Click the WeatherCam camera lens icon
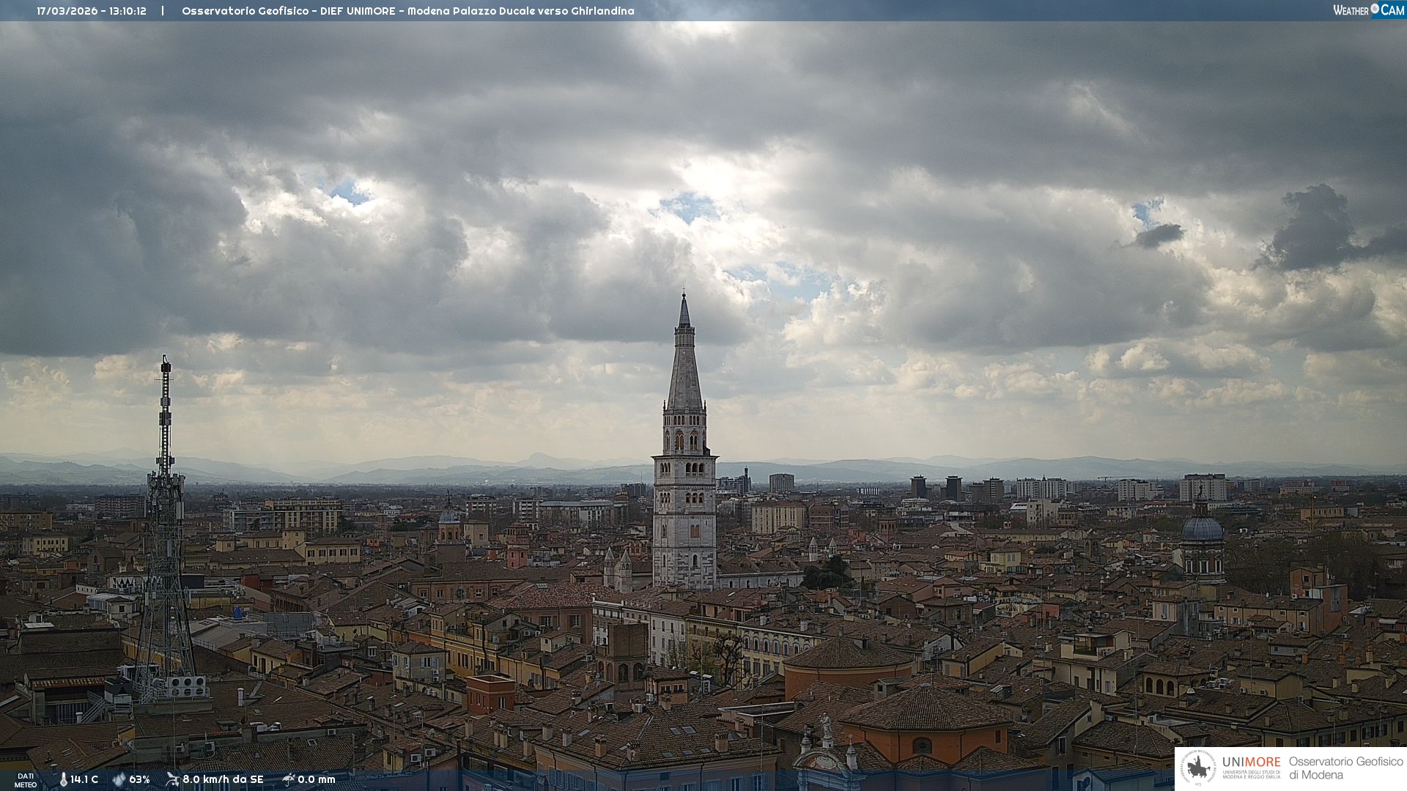 pos(1374,9)
